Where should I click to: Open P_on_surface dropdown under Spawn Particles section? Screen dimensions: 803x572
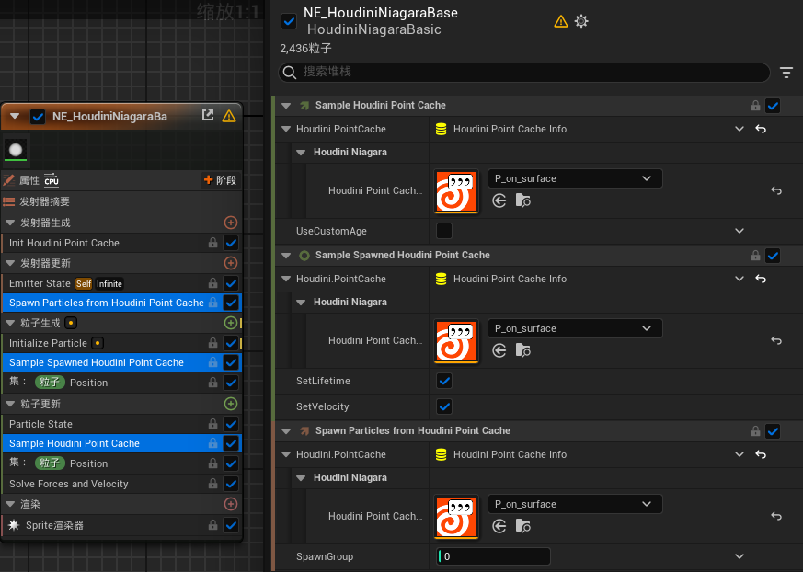(575, 504)
